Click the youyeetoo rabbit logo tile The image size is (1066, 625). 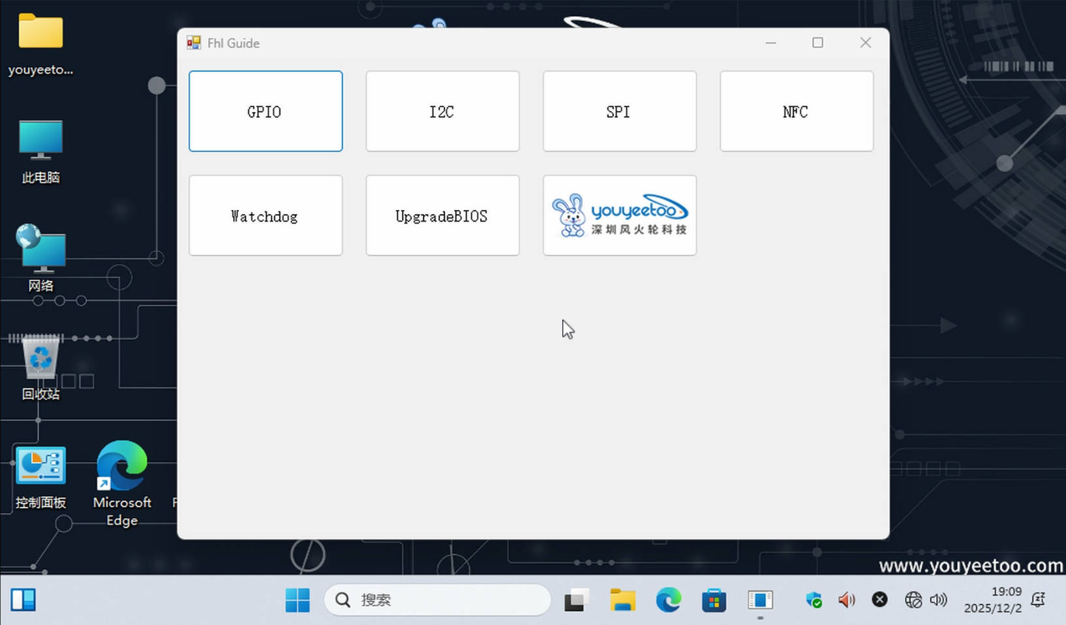click(x=619, y=215)
